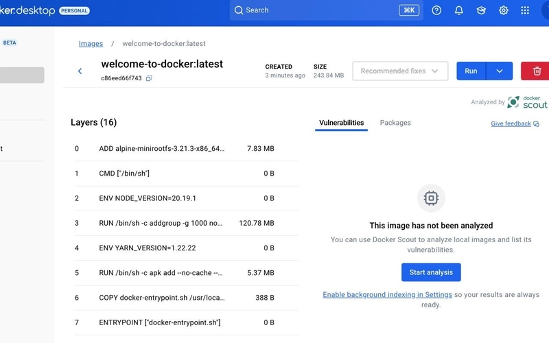Select layer 7 ENTRYPOINT docker-entrypoint.sh
The height and width of the screenshot is (343, 549).
pos(186,322)
